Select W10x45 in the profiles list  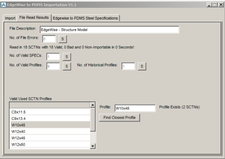click(50, 125)
